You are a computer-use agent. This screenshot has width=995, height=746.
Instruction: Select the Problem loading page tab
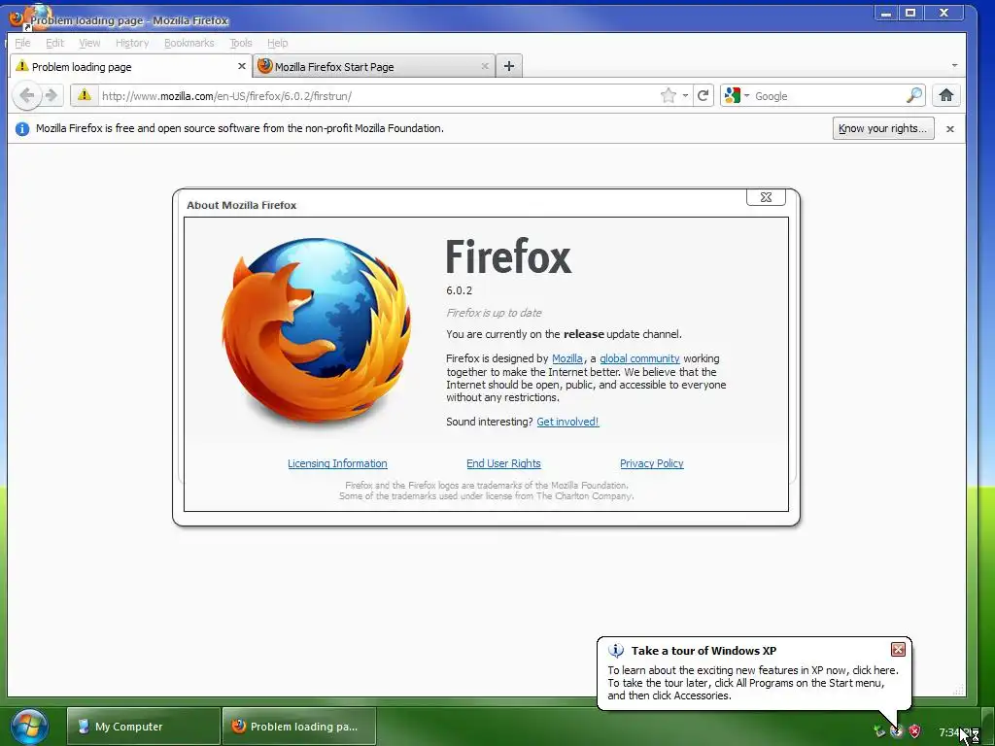131,66
